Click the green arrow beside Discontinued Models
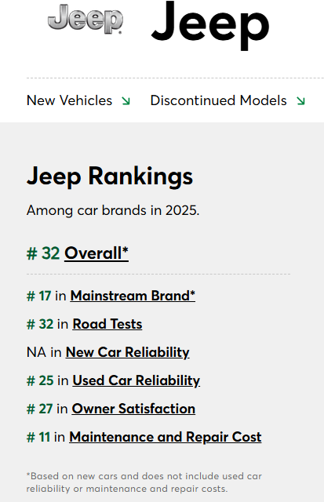 [x=300, y=101]
